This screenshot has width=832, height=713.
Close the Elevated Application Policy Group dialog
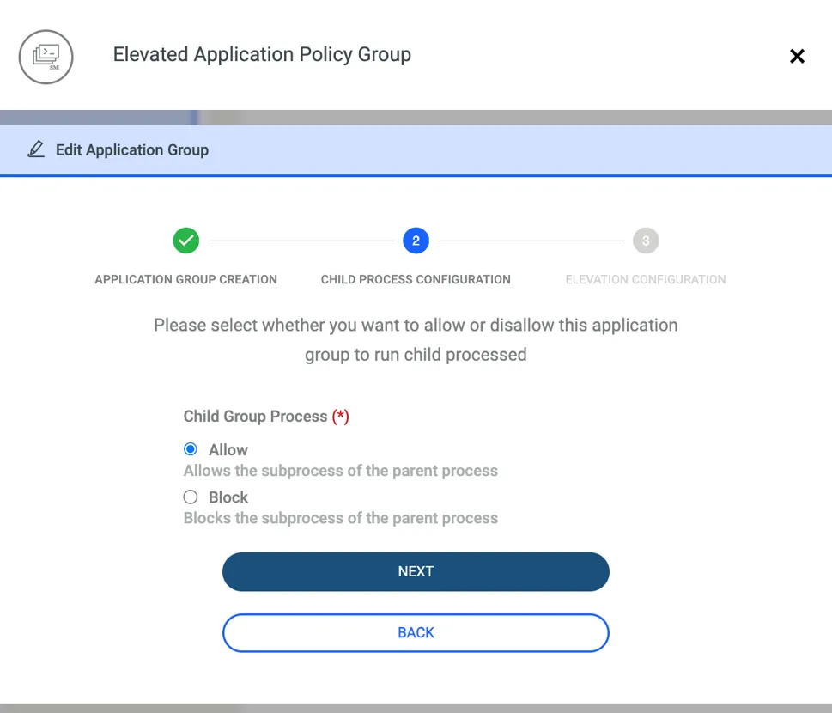click(x=797, y=57)
